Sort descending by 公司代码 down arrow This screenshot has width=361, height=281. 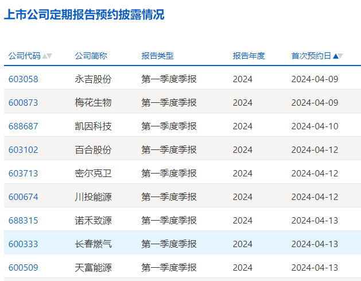tap(49, 56)
